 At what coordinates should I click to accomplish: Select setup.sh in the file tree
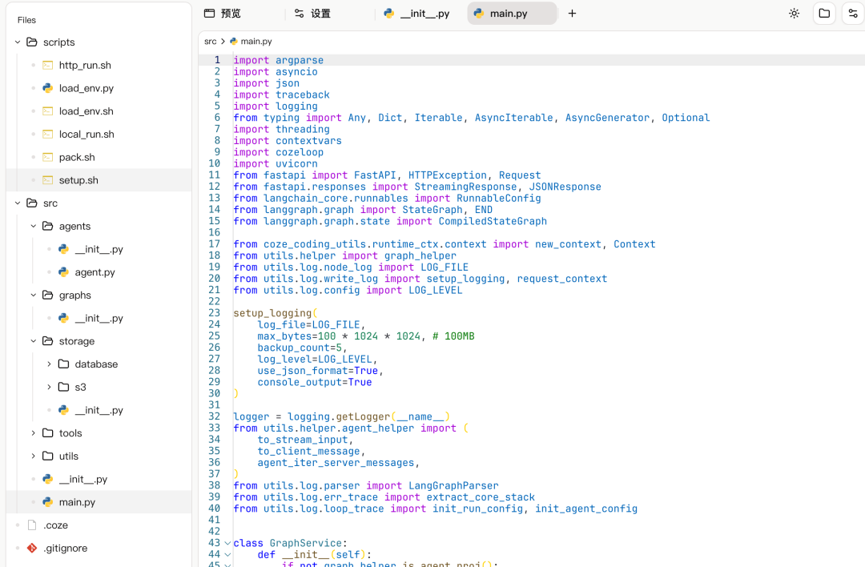click(x=78, y=180)
